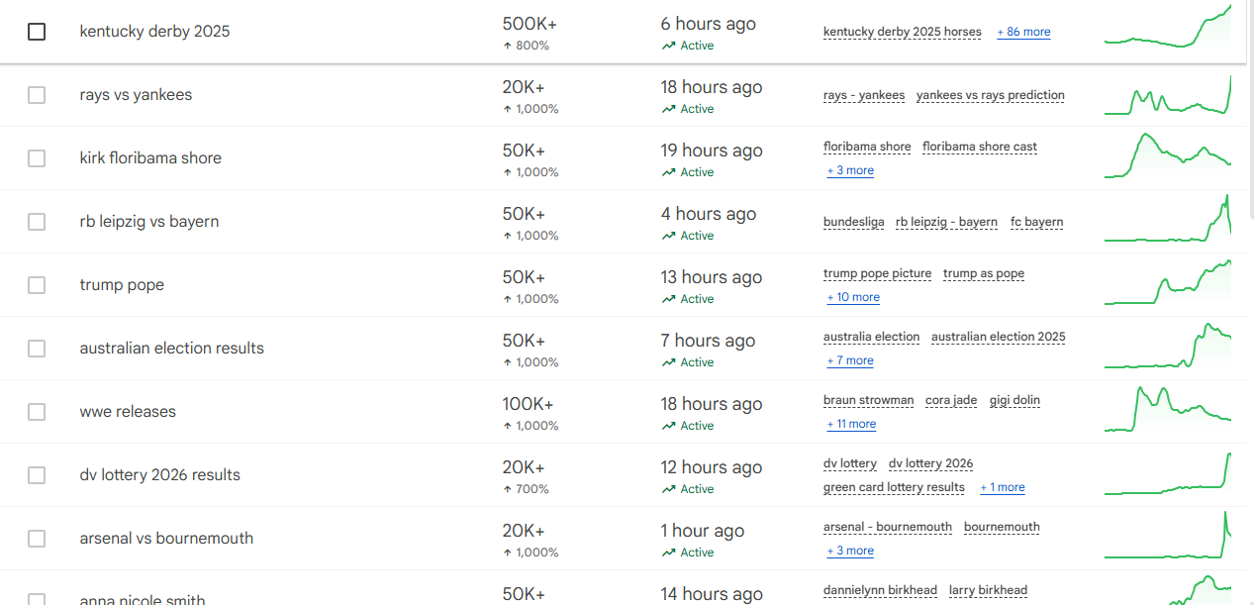Click Active status icon for rb leipzig vs bayern
The image size is (1254, 605).
pyautogui.click(x=669, y=236)
